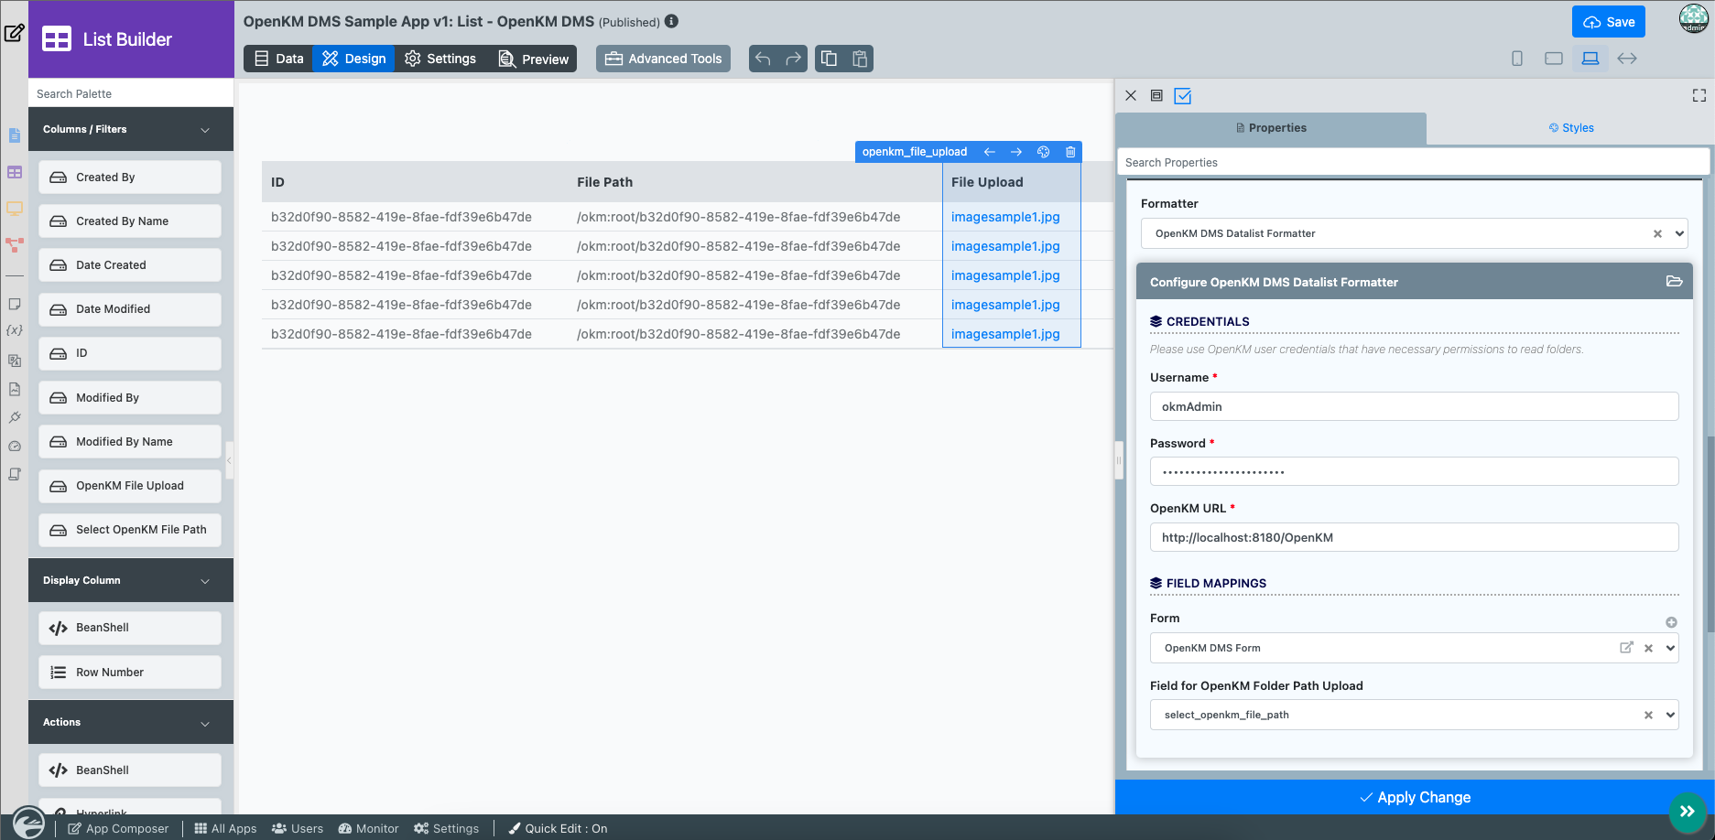Open the Preview tab
Image resolution: width=1715 pixels, height=840 pixels.
pyautogui.click(x=533, y=59)
